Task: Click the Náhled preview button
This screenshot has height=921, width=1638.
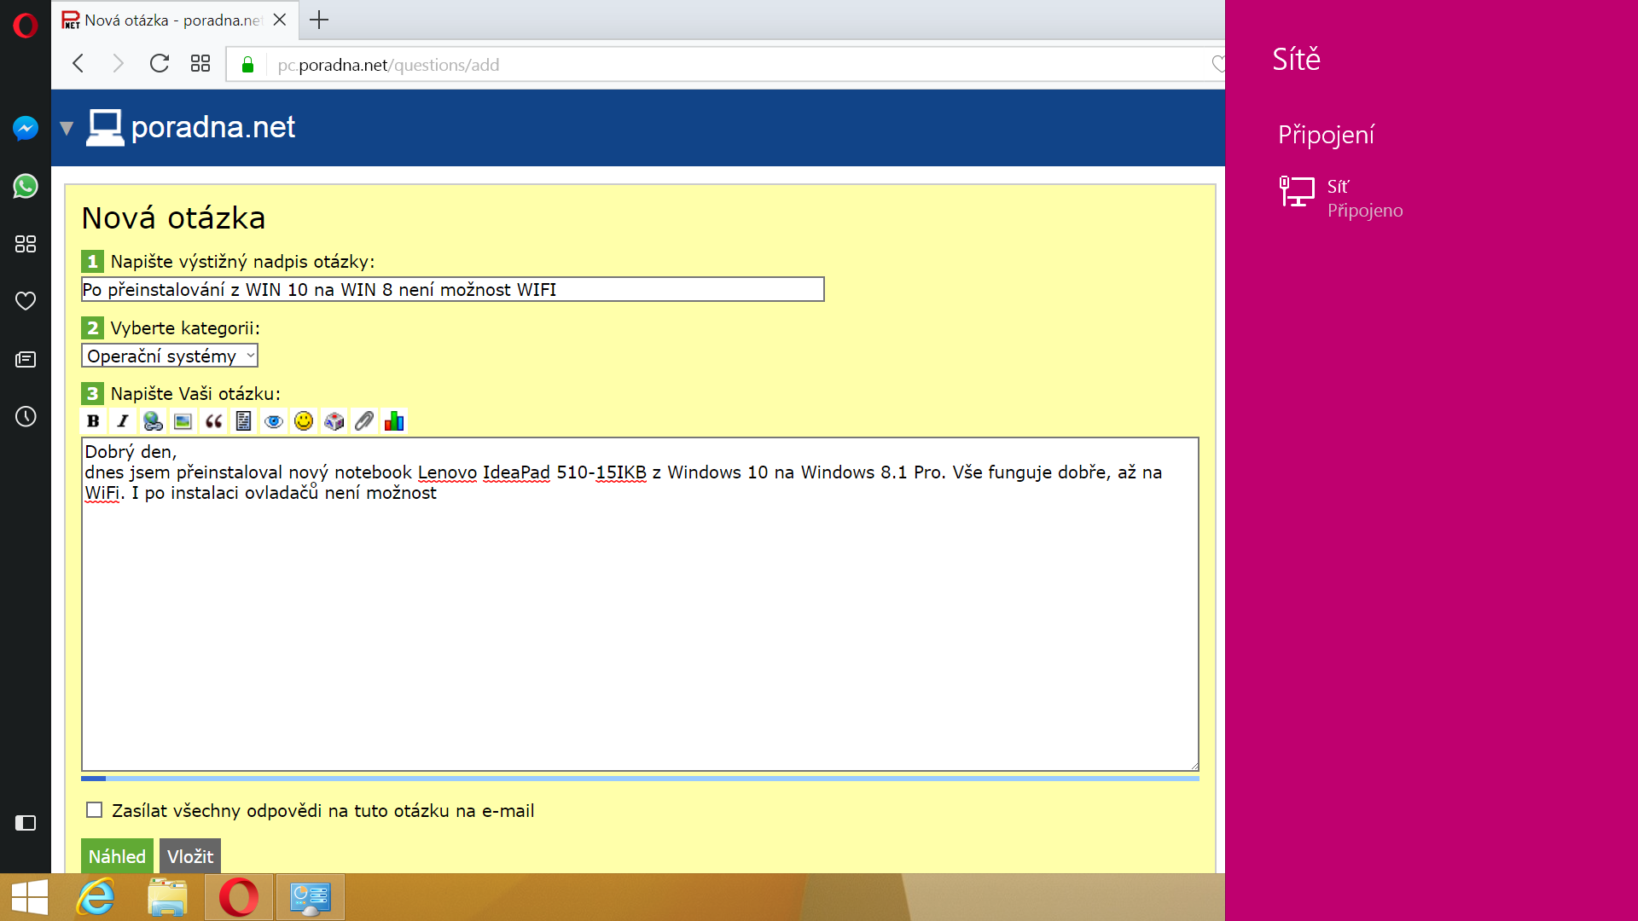Action: click(117, 856)
